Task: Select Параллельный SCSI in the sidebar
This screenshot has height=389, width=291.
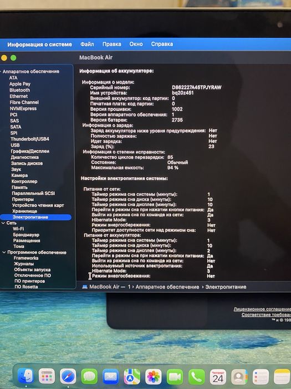Action: click(x=33, y=193)
